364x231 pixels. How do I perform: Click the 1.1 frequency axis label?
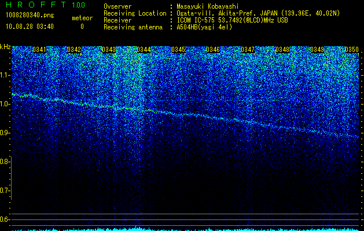(4, 75)
